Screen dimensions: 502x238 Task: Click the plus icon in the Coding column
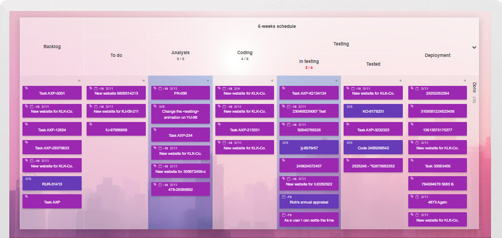pos(272,80)
